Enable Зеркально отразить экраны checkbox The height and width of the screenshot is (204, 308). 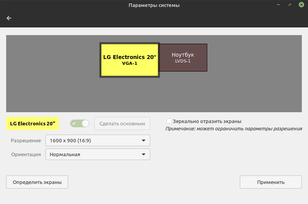169,121
